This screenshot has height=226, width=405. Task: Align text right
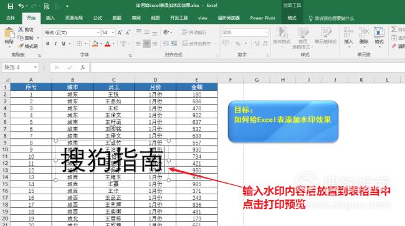tap(155, 44)
